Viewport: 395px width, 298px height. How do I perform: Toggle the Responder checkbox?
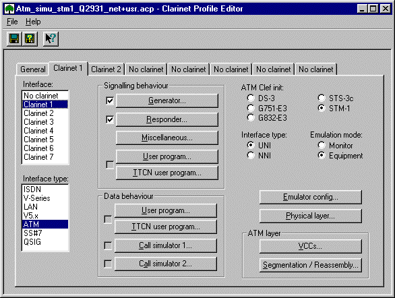[x=110, y=119]
